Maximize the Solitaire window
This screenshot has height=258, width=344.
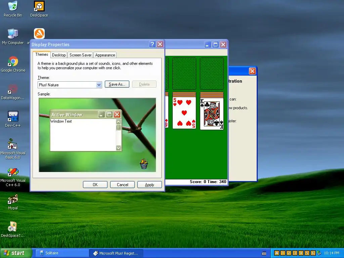point(215,45)
